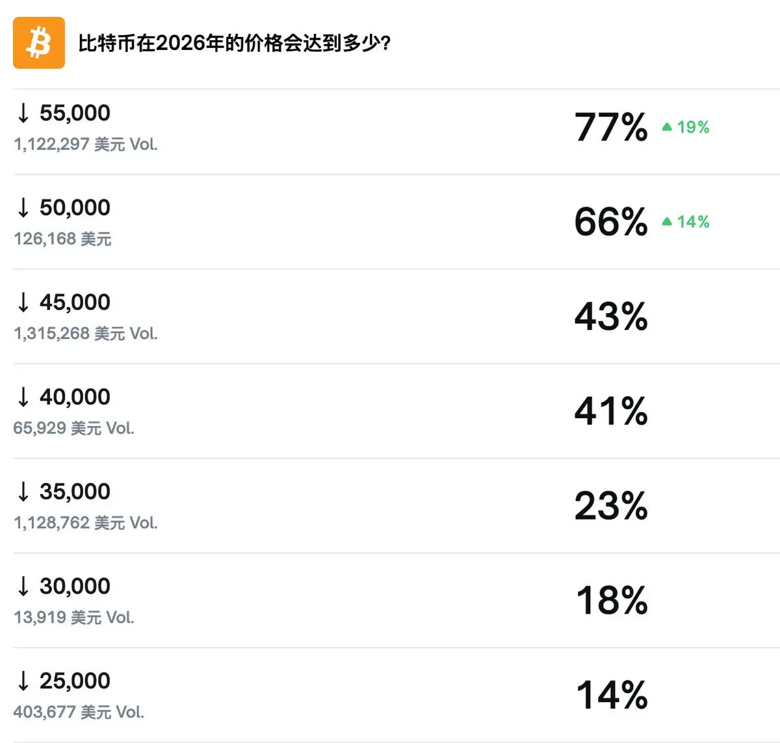The image size is (780, 743).
Task: Click the green up triangle next to 14%
Action: (x=667, y=221)
